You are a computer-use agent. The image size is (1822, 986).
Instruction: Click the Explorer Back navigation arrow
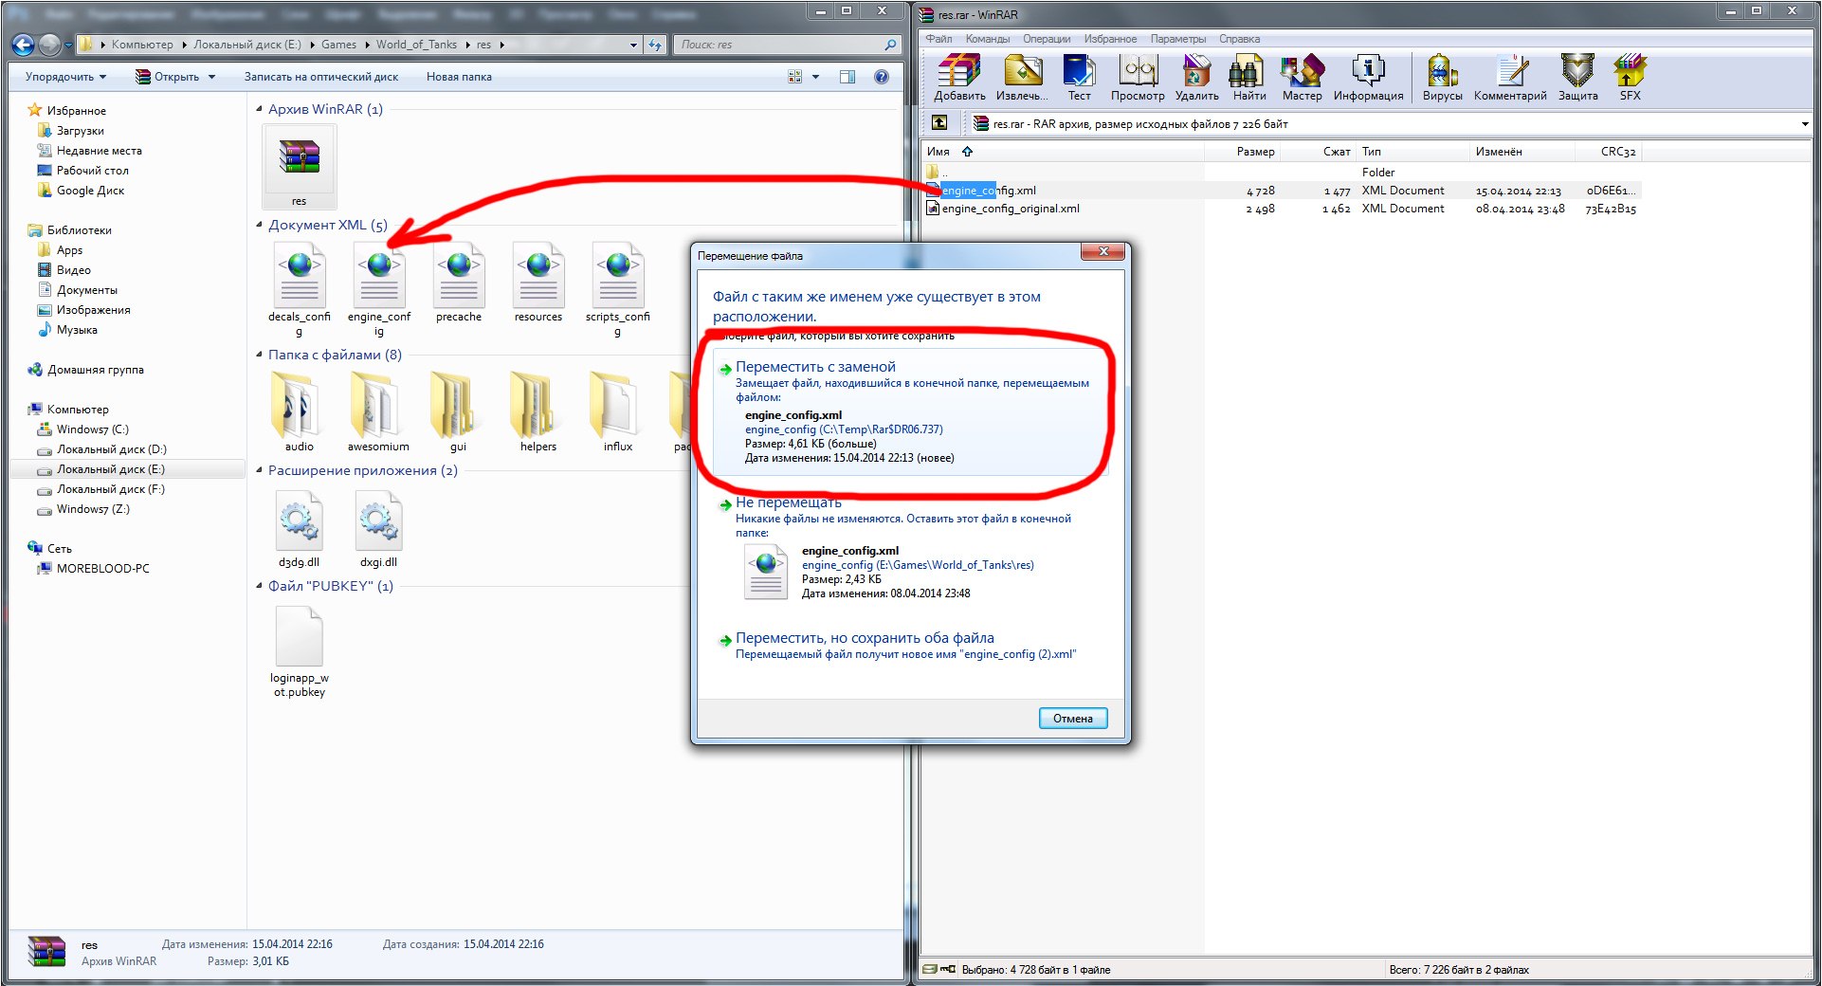coord(24,45)
